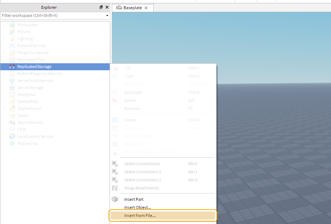Click the red Delete X icon
This screenshot has height=224, width=331.
tap(114, 100)
